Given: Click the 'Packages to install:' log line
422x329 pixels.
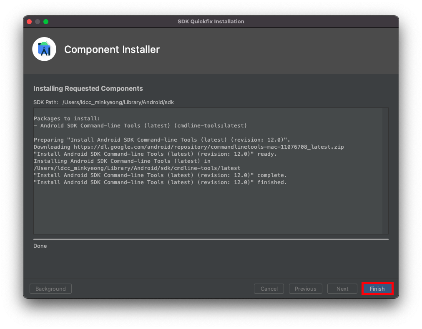Looking at the screenshot, I should [67, 119].
